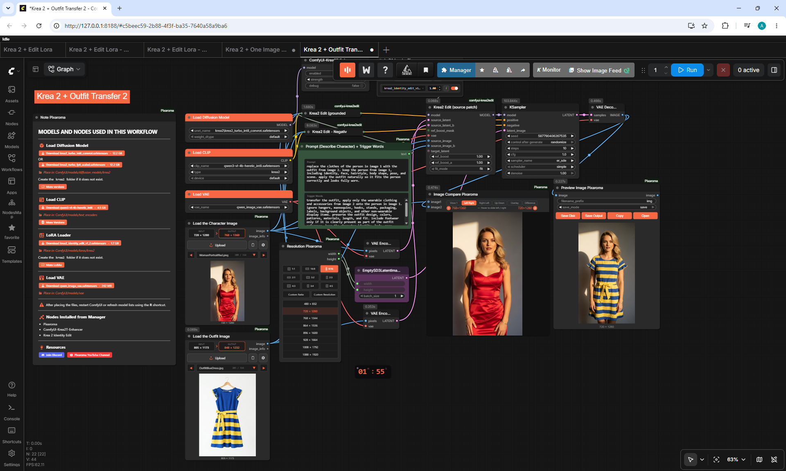Open the Monitor panel
The height and width of the screenshot is (471, 786).
pos(549,70)
